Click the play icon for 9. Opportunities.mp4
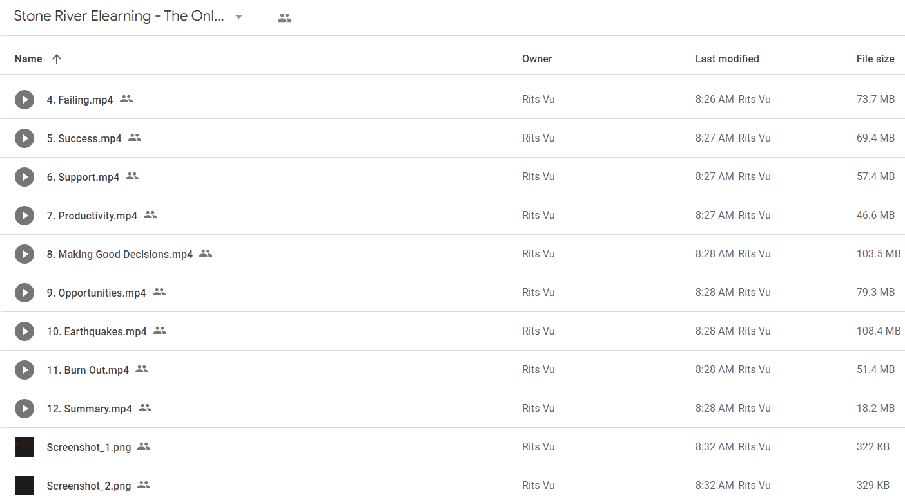This screenshot has height=496, width=905. [x=24, y=293]
